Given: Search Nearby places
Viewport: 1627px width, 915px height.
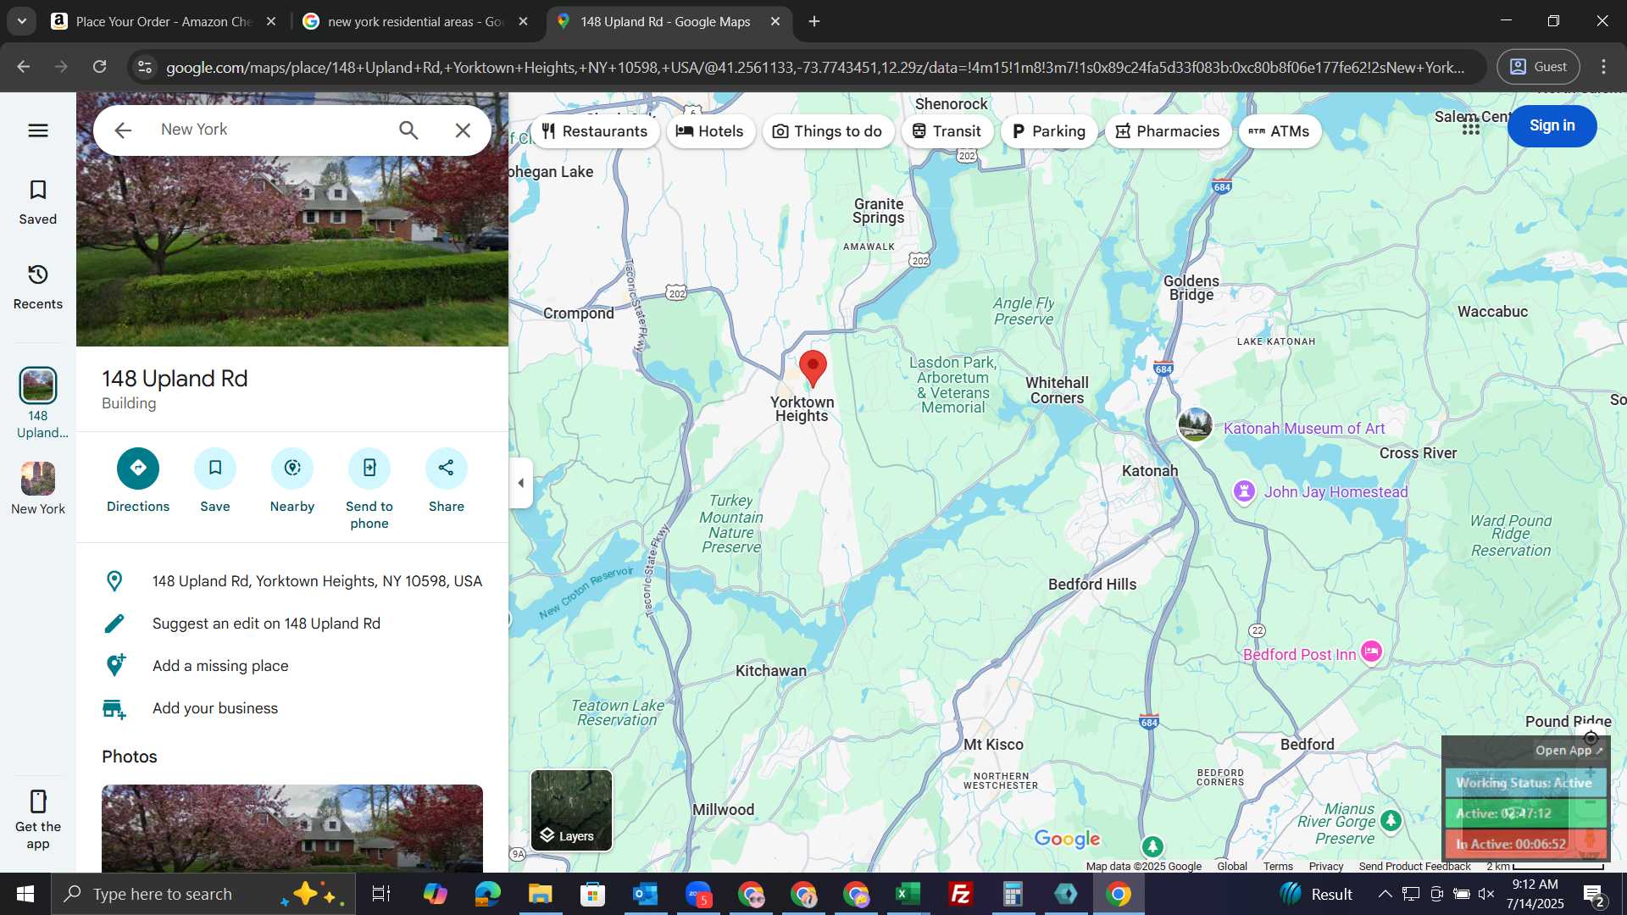Looking at the screenshot, I should pyautogui.click(x=292, y=480).
